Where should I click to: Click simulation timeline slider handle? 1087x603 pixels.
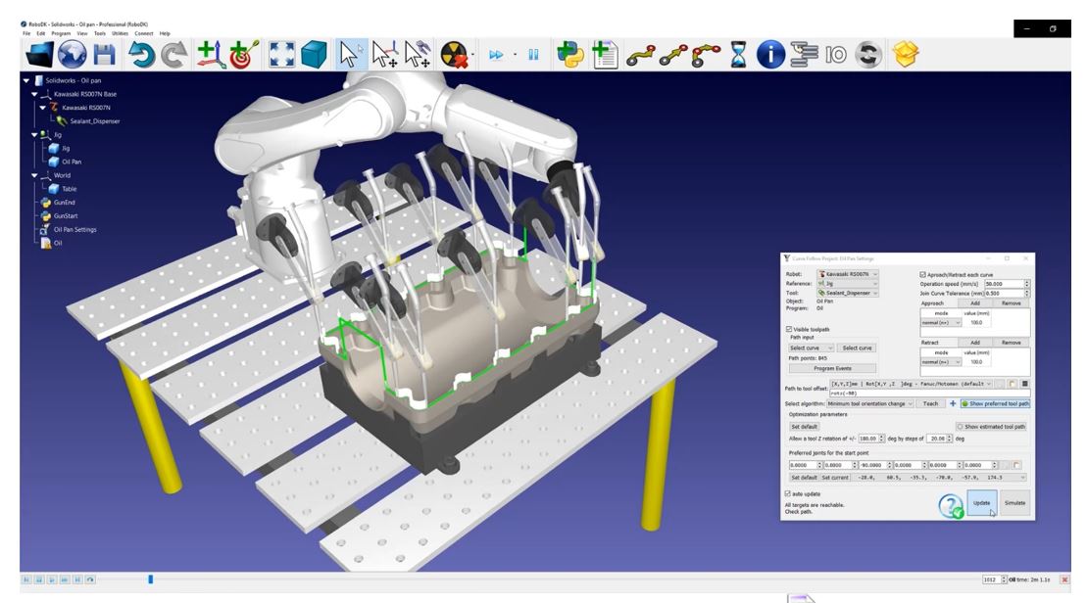150,580
